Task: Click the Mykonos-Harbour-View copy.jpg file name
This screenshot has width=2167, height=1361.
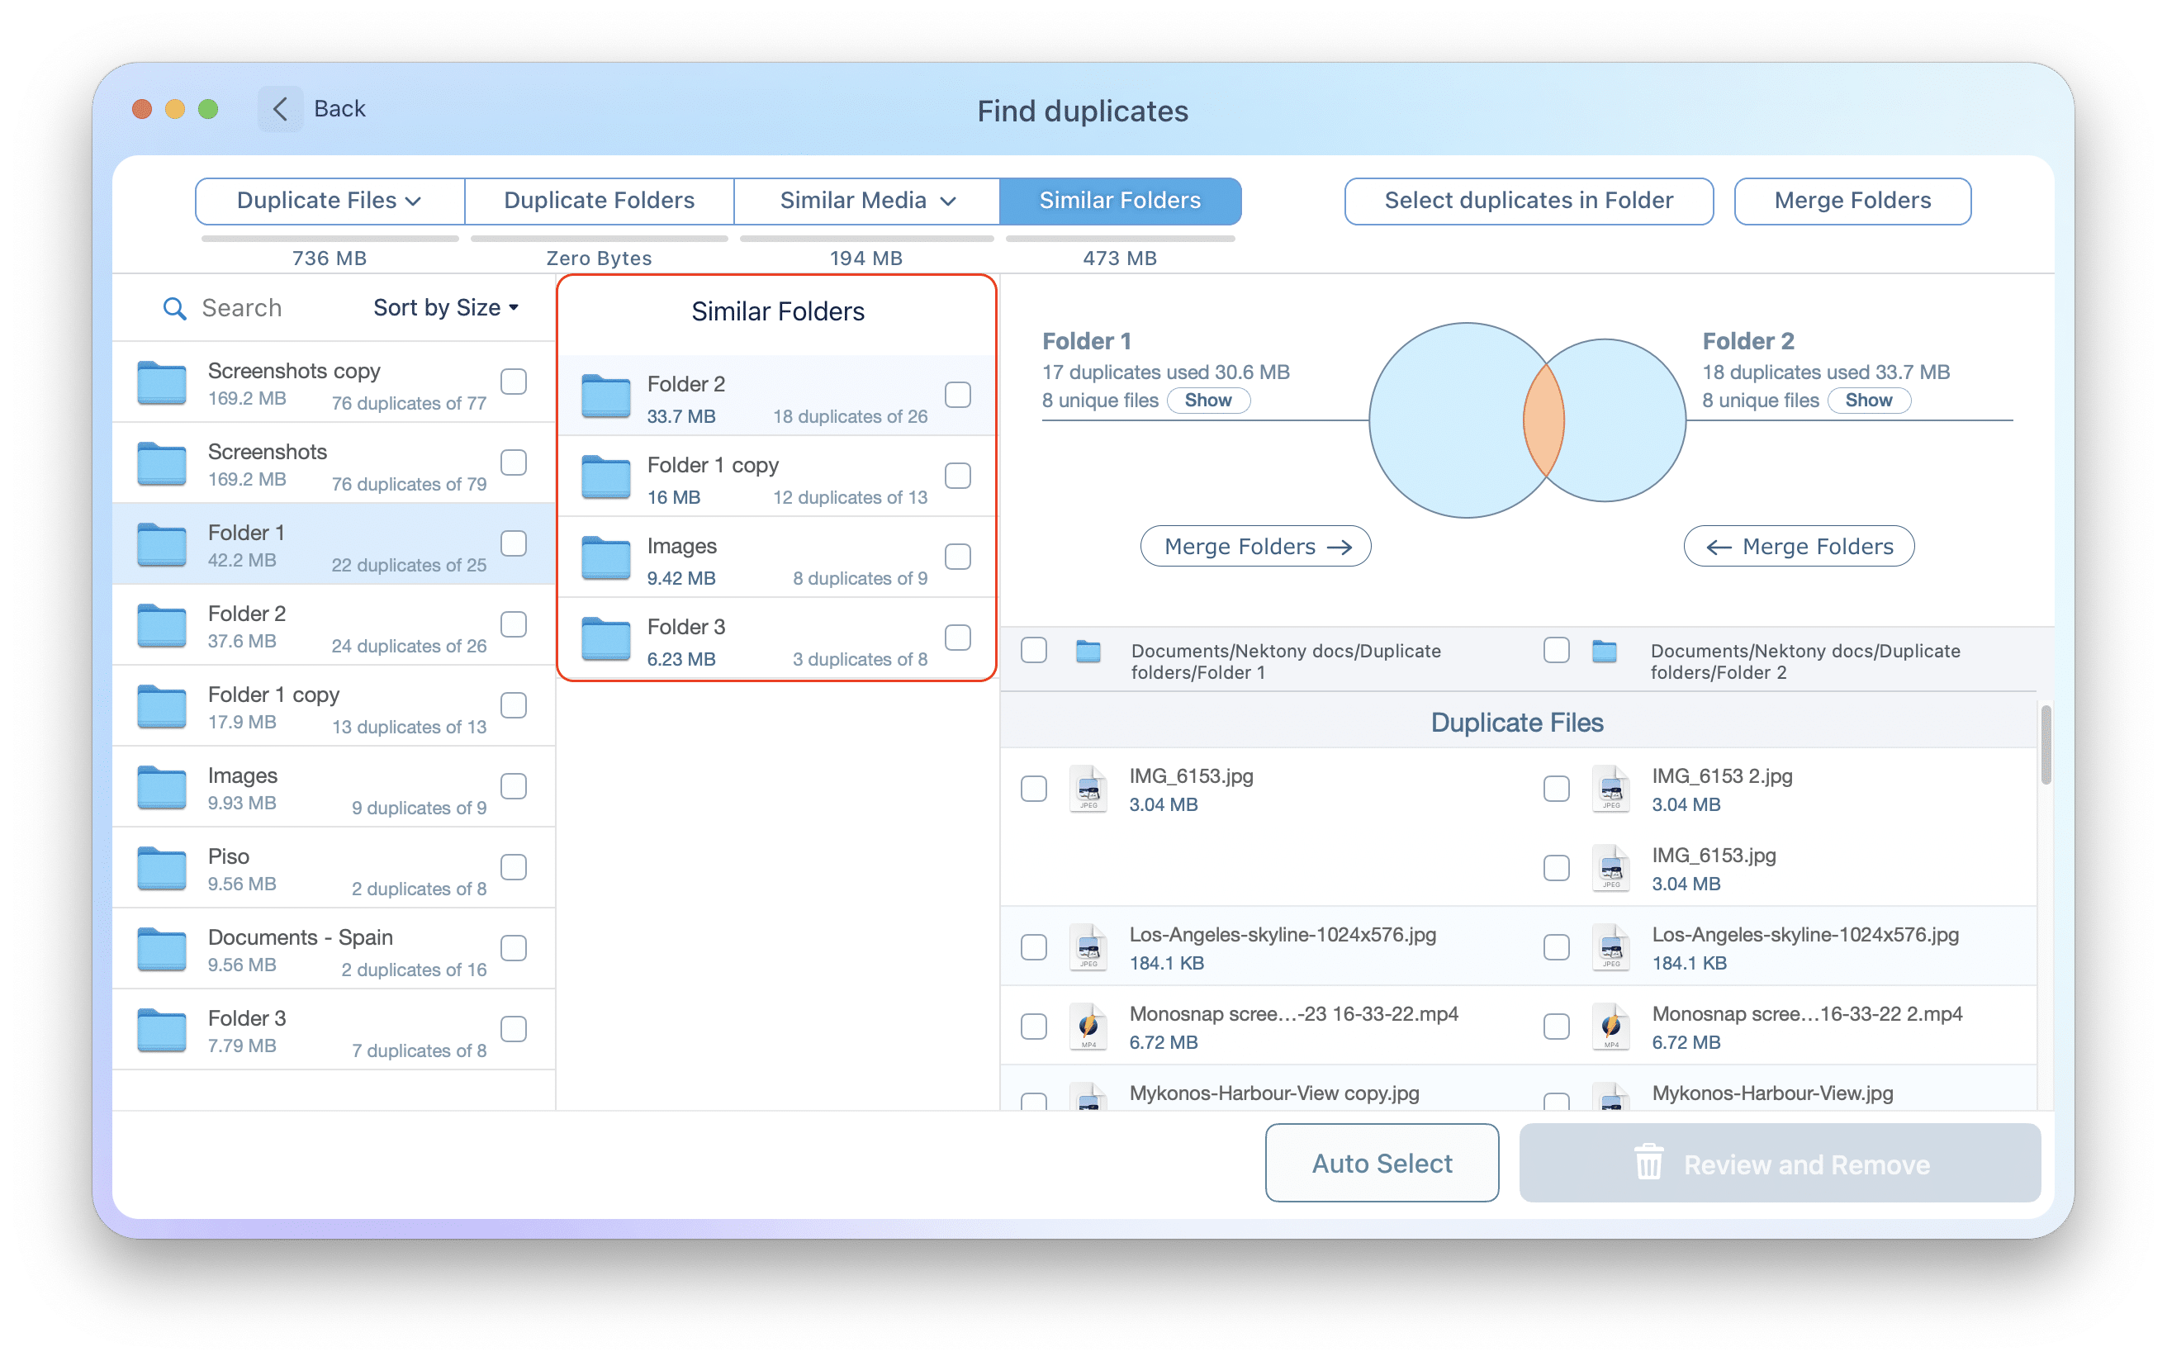Action: pos(1273,1093)
